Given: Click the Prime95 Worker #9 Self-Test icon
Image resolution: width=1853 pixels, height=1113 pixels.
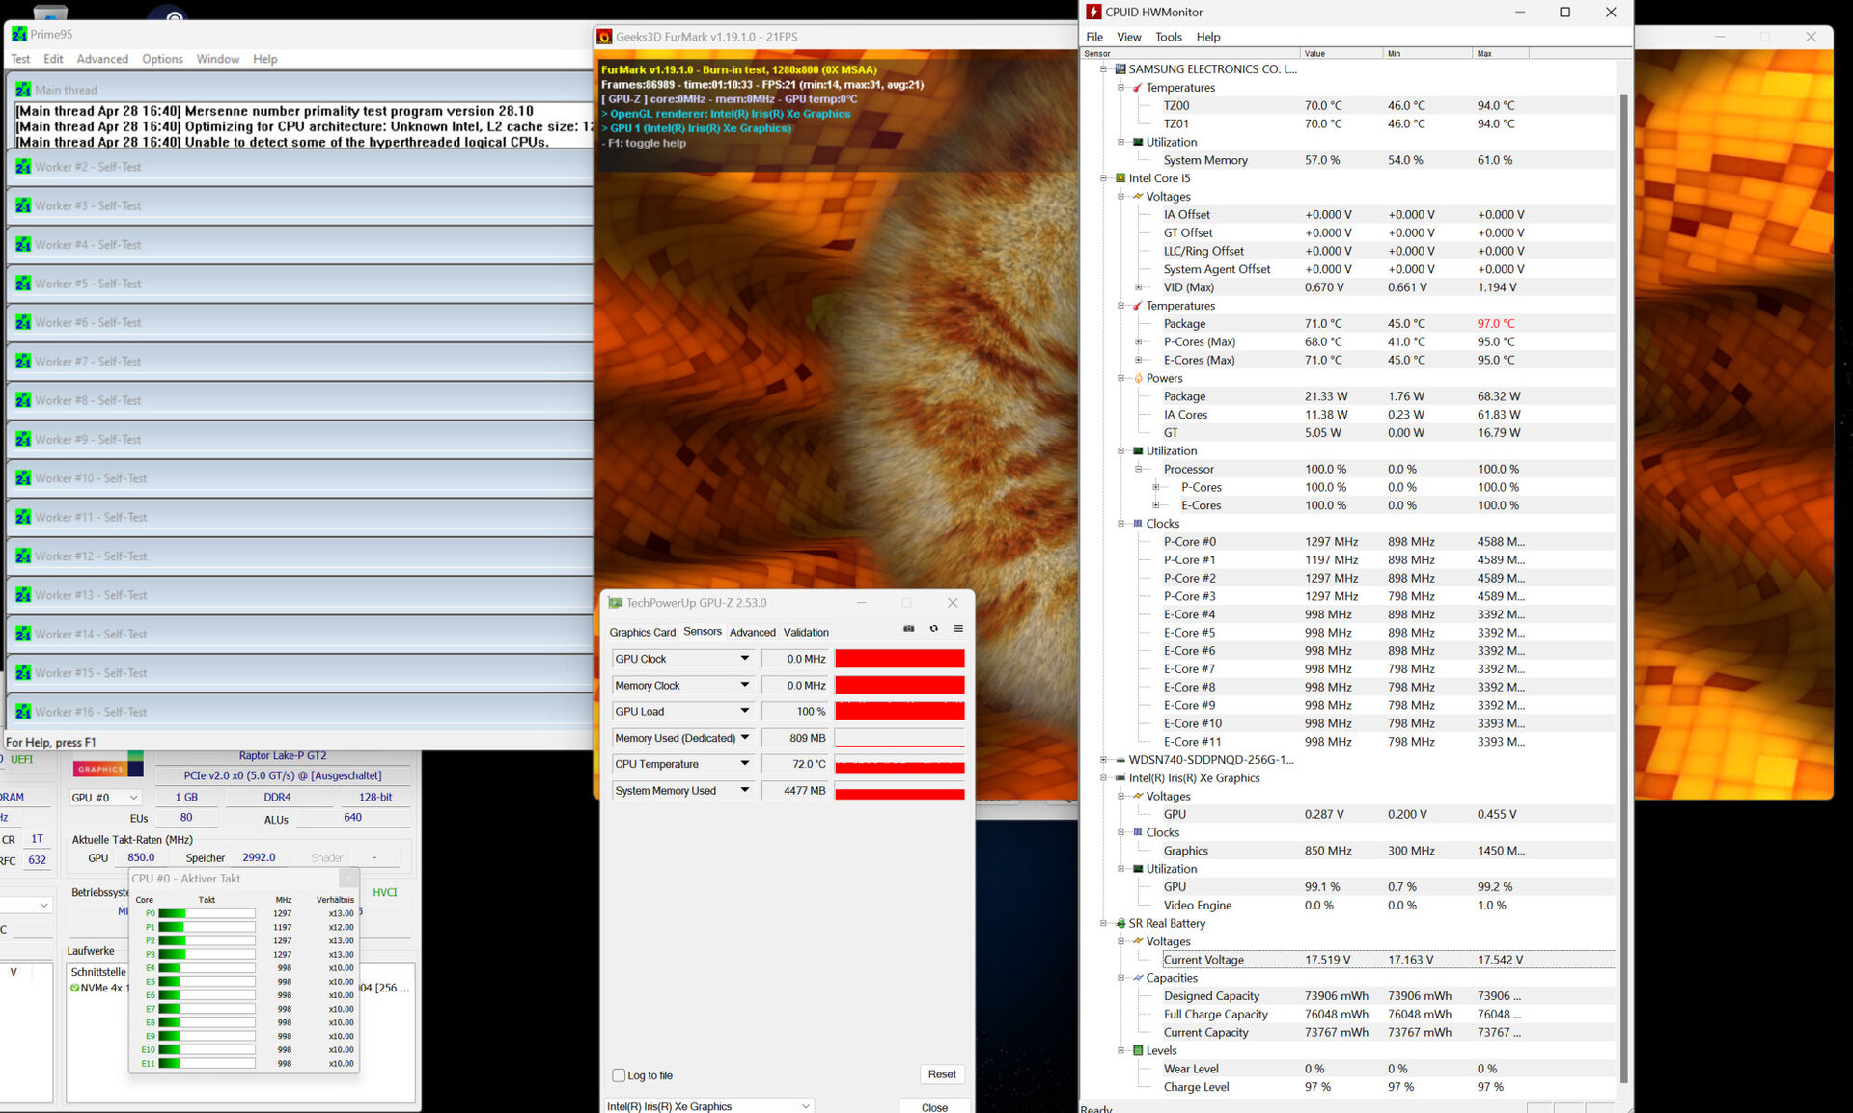Looking at the screenshot, I should pos(23,439).
